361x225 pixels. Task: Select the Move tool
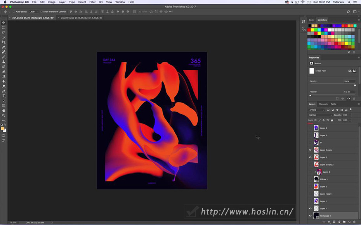click(3, 23)
